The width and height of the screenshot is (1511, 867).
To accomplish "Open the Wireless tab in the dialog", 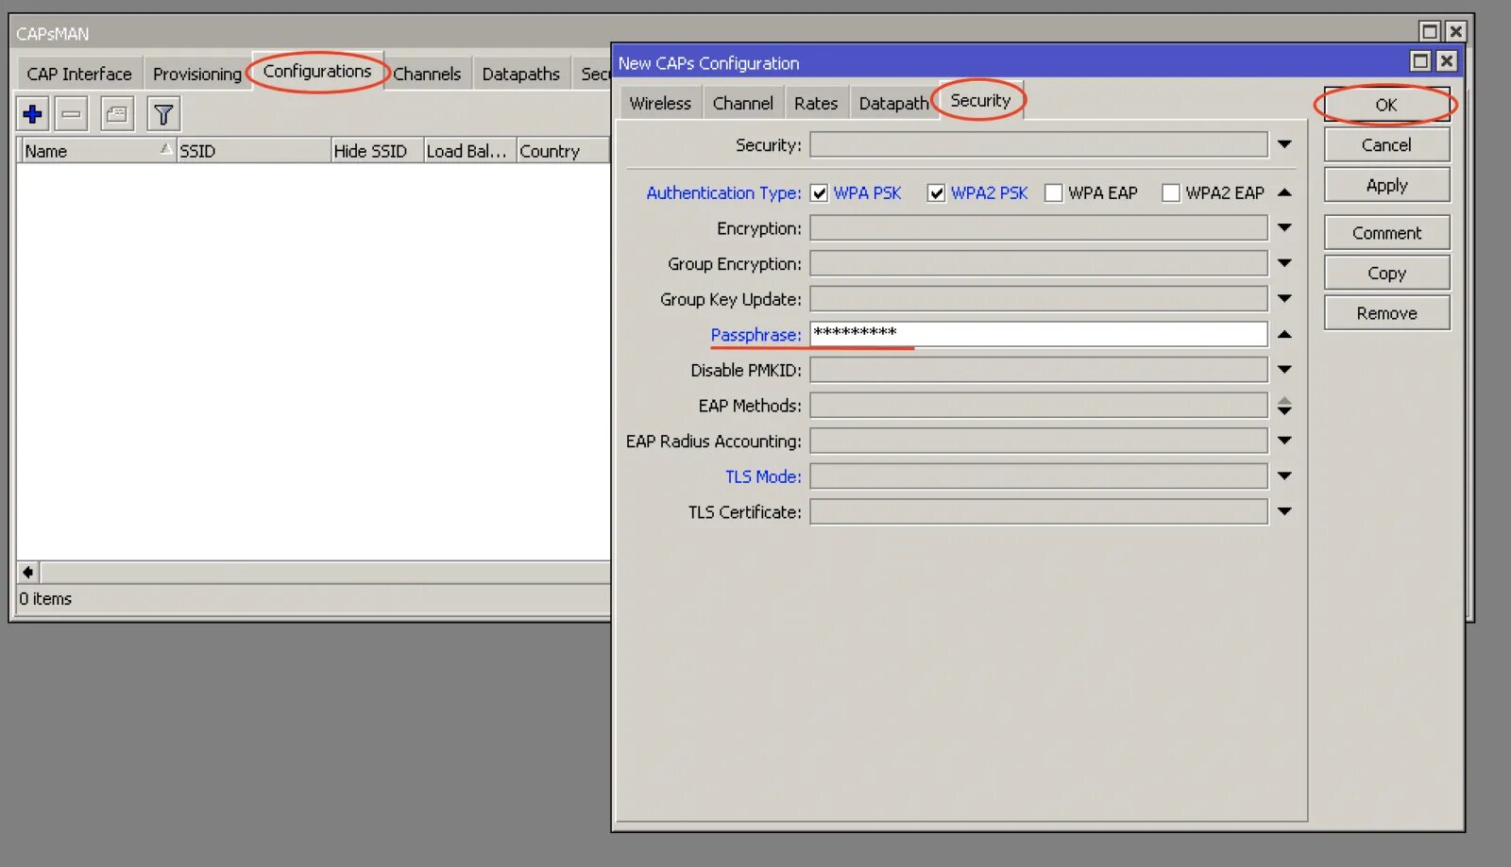I will point(660,103).
